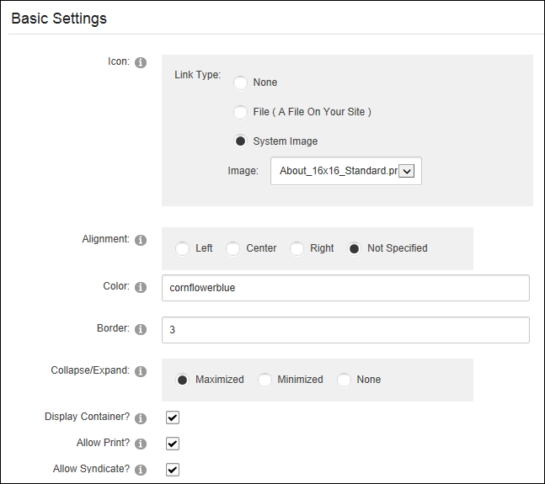Click the Allow Print help info icon
Viewport: 545px width, 484px height.
pyautogui.click(x=141, y=444)
